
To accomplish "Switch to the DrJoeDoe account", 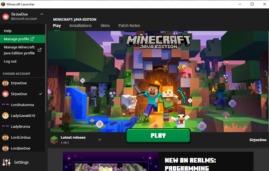I will (x=23, y=83).
